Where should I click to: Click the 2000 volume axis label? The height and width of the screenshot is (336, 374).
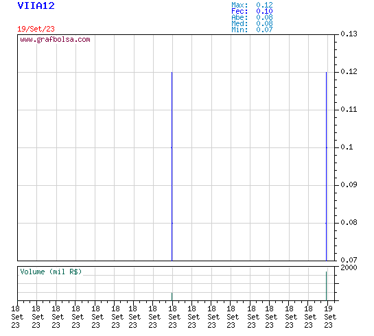pos(349,267)
